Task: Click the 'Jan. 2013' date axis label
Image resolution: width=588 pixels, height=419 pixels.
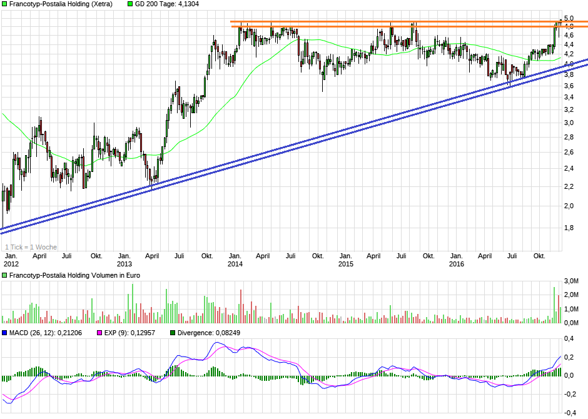Action: (124, 260)
